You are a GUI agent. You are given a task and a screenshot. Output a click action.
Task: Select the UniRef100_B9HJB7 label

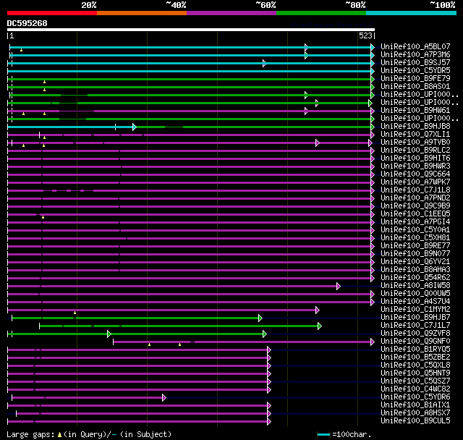tap(415, 318)
